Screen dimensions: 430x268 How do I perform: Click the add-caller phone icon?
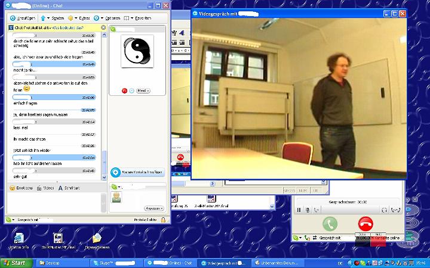pyautogui.click(x=317, y=210)
